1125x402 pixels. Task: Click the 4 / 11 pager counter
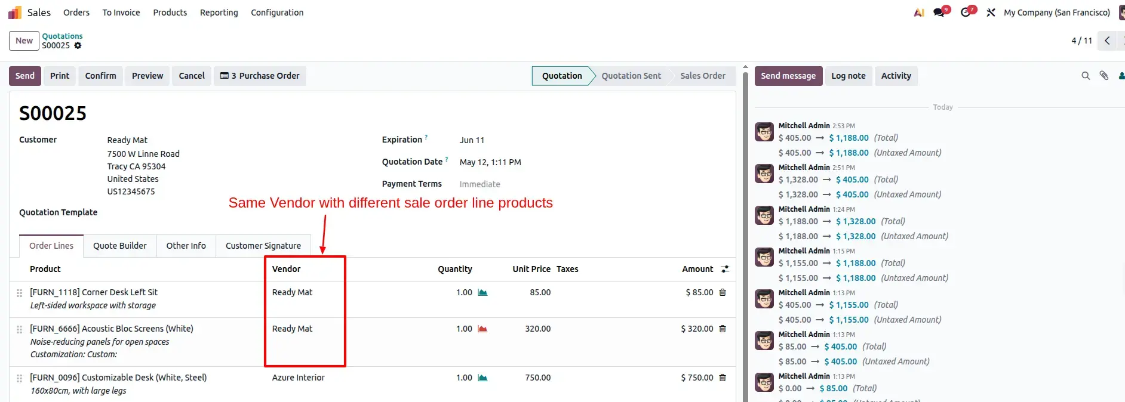pos(1081,41)
